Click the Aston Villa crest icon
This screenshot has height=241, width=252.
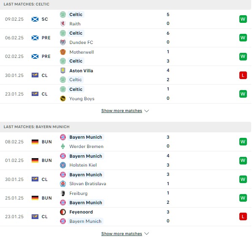tap(63, 71)
